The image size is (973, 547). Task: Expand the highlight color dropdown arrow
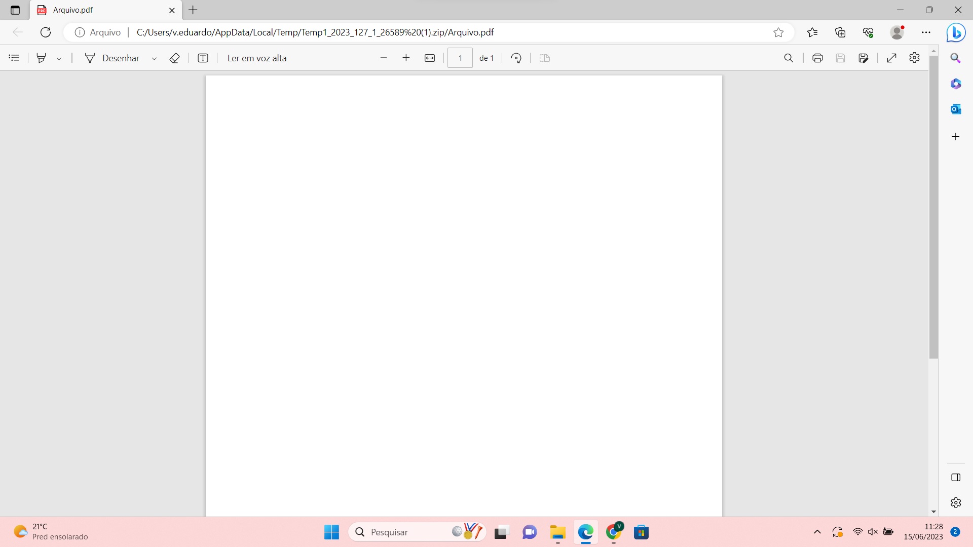[x=59, y=58]
